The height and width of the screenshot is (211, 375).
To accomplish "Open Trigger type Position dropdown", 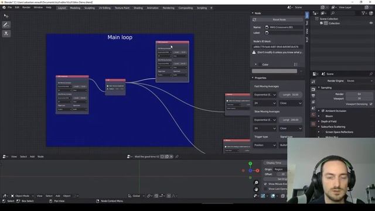I will [265, 145].
